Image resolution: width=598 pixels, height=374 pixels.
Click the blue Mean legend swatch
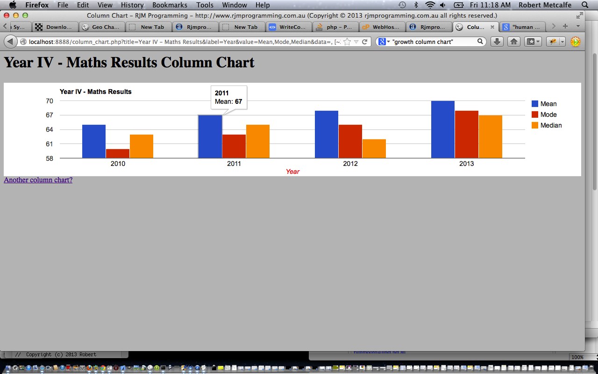pyautogui.click(x=535, y=104)
